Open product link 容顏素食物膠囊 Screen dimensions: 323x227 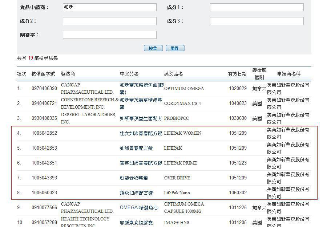click(136, 223)
